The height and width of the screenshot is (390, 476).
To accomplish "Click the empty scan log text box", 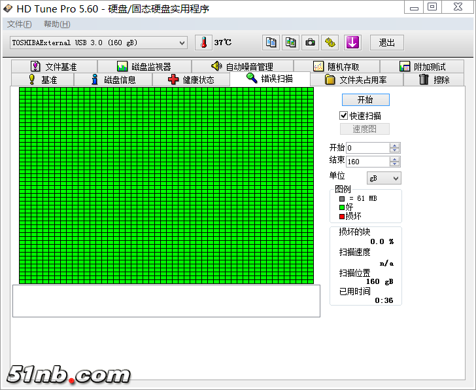I will (x=166, y=301).
